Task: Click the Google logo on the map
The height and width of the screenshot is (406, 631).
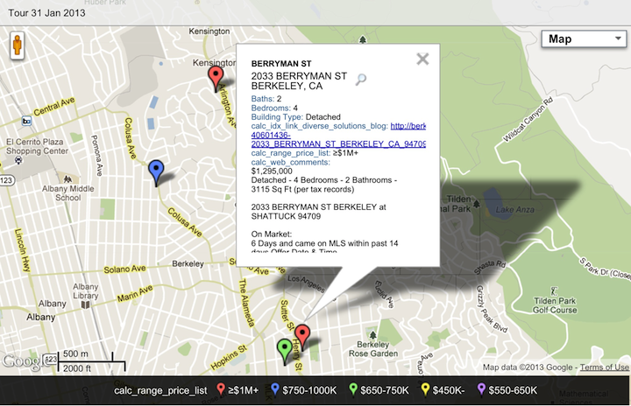Action: [x=20, y=360]
